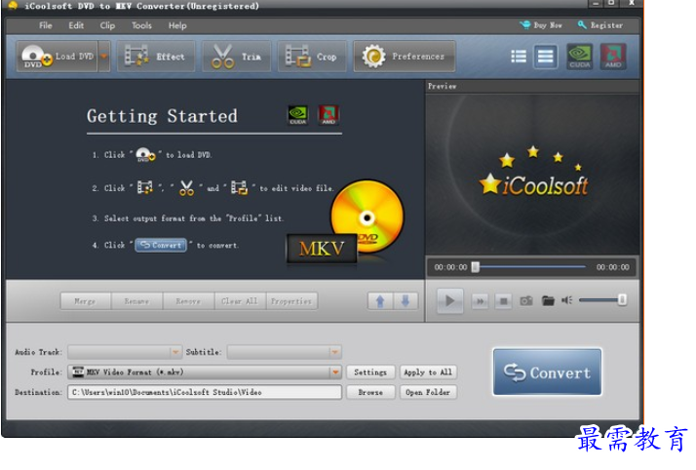The height and width of the screenshot is (470, 696).
Task: Click the Register link
Action: [600, 25]
